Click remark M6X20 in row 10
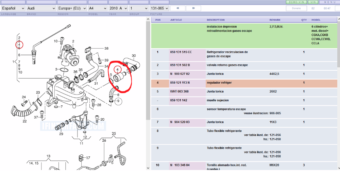 click(x=274, y=165)
